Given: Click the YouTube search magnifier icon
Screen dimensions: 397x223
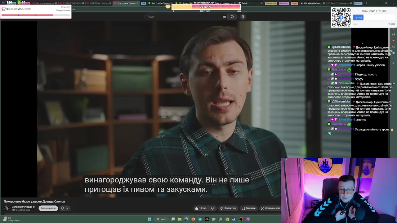Looking at the screenshot, I should click(x=232, y=17).
